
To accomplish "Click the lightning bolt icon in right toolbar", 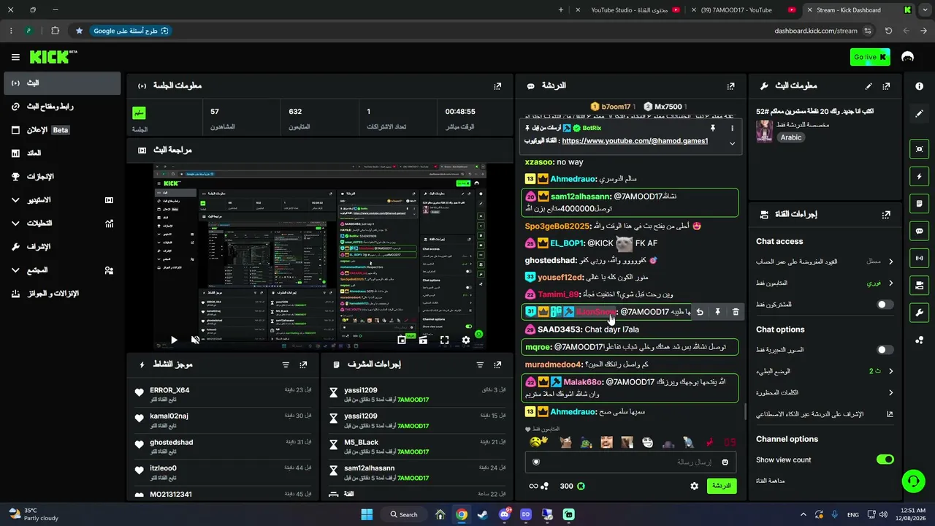I will [x=920, y=176].
